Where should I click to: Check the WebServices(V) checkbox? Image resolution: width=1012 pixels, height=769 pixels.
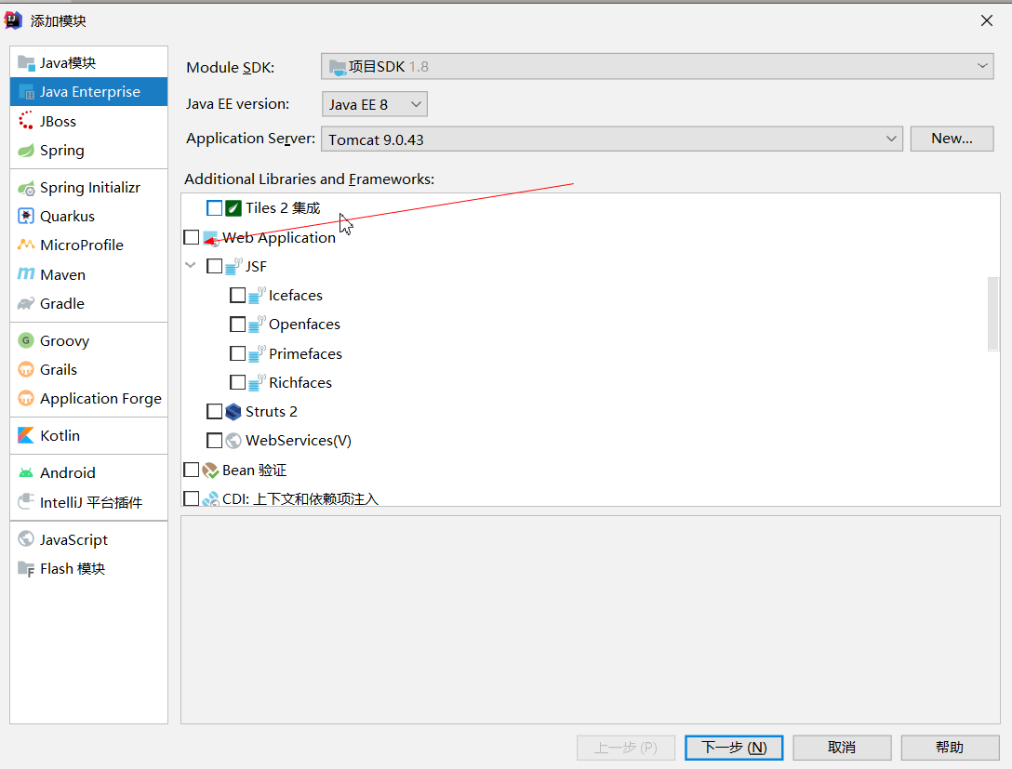[214, 440]
